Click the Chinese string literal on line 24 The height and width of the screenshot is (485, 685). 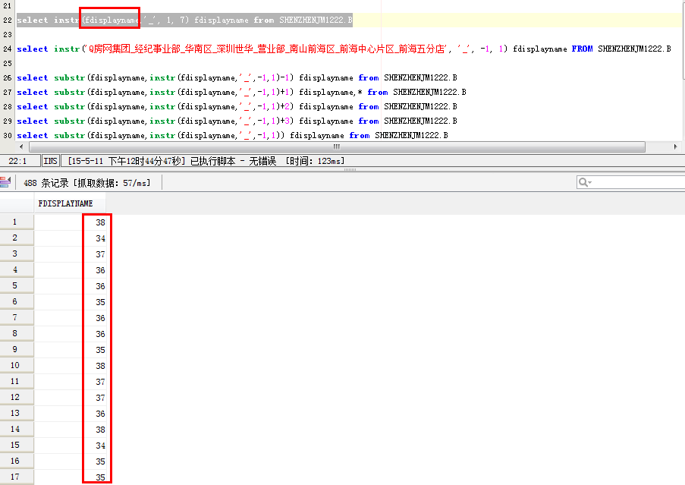point(266,49)
